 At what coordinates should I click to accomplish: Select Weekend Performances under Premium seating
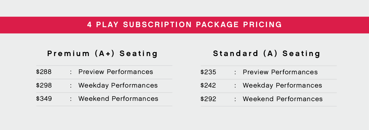tap(118, 99)
